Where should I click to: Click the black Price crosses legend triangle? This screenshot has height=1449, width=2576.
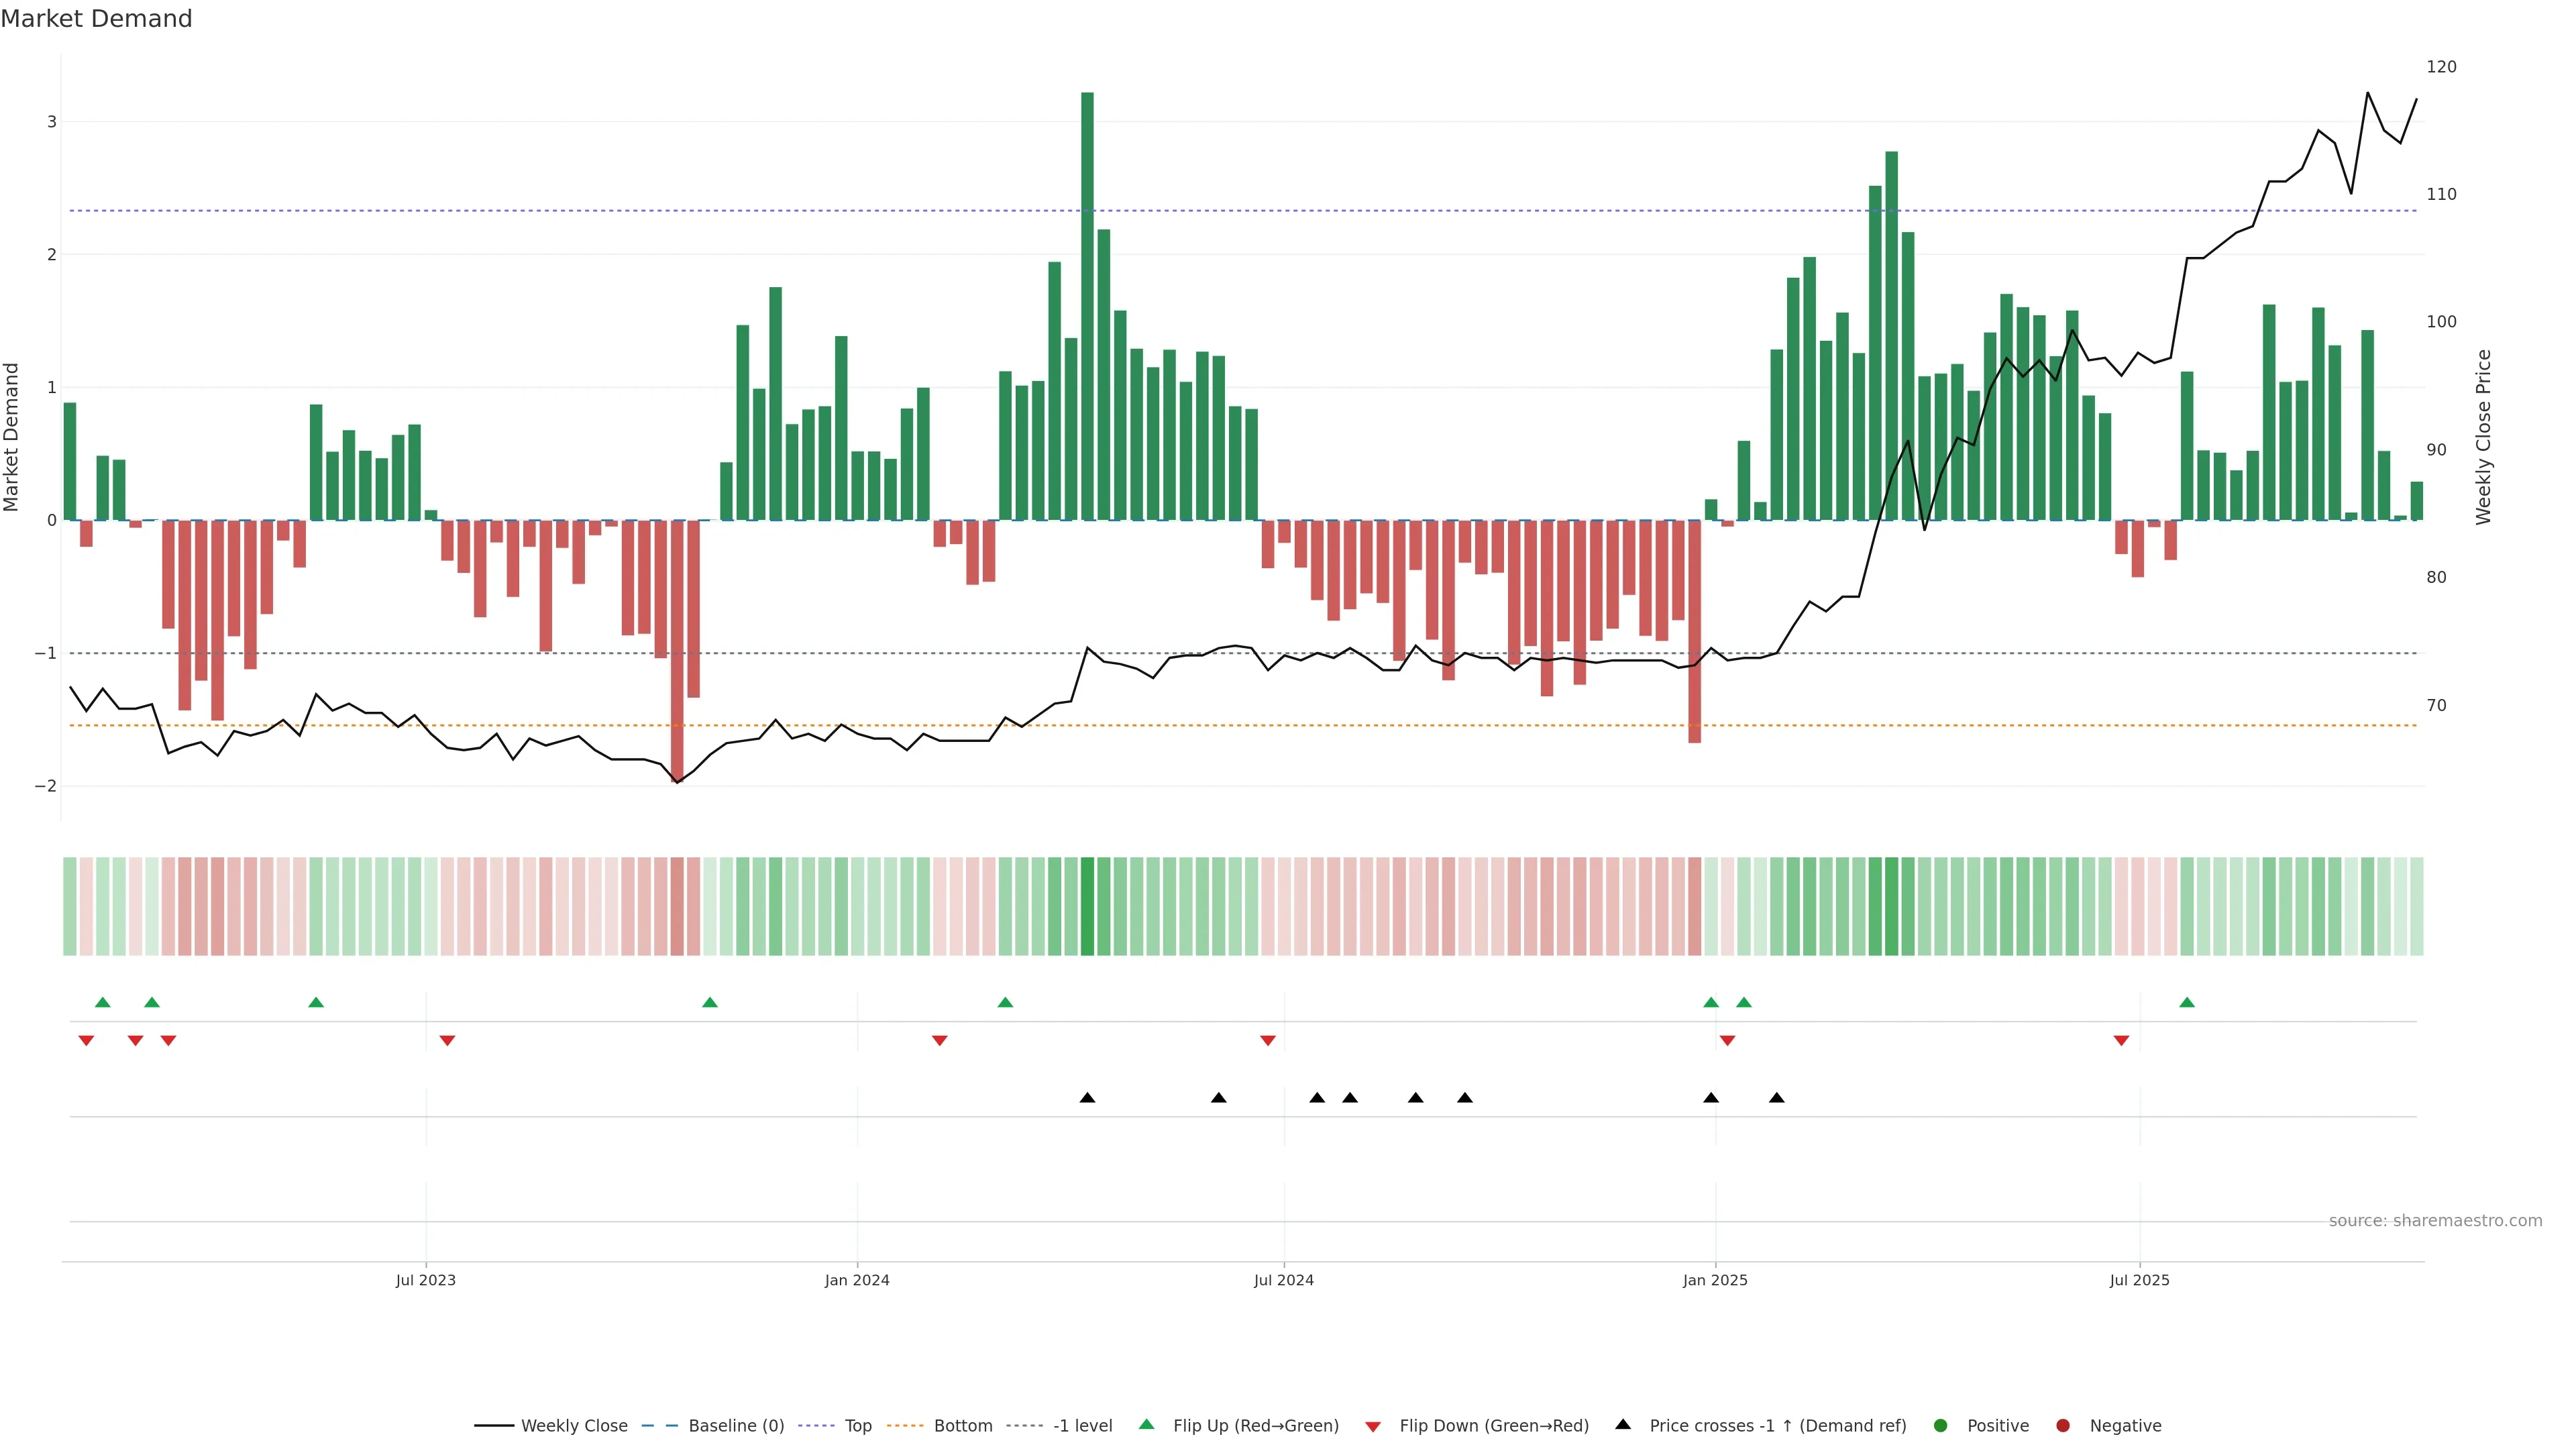pyautogui.click(x=1623, y=1424)
